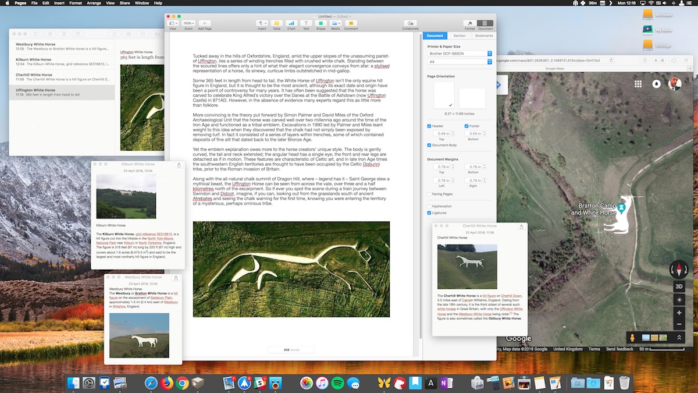Open the Format inspector brush icon
Viewport: 698px width, 393px height.
(x=469, y=23)
